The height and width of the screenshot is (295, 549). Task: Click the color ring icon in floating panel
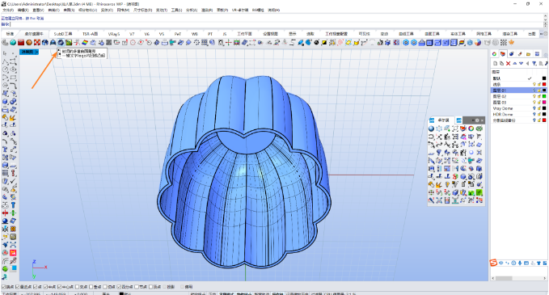[x=471, y=129]
